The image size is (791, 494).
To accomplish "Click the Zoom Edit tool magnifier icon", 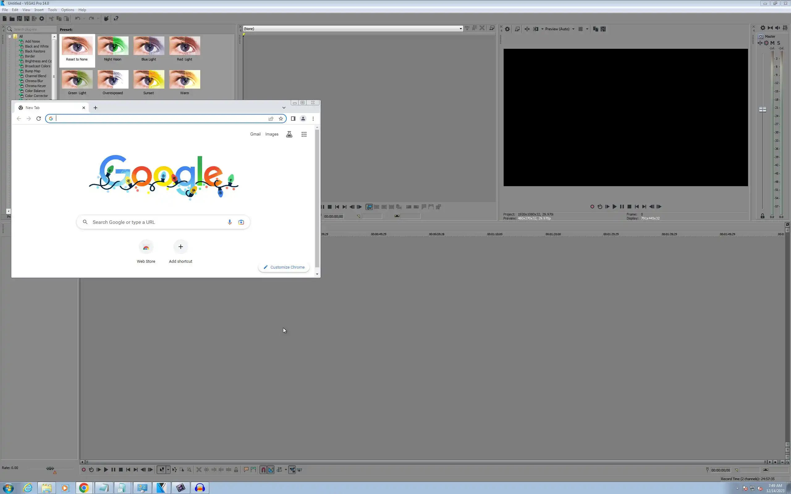I will [189, 470].
